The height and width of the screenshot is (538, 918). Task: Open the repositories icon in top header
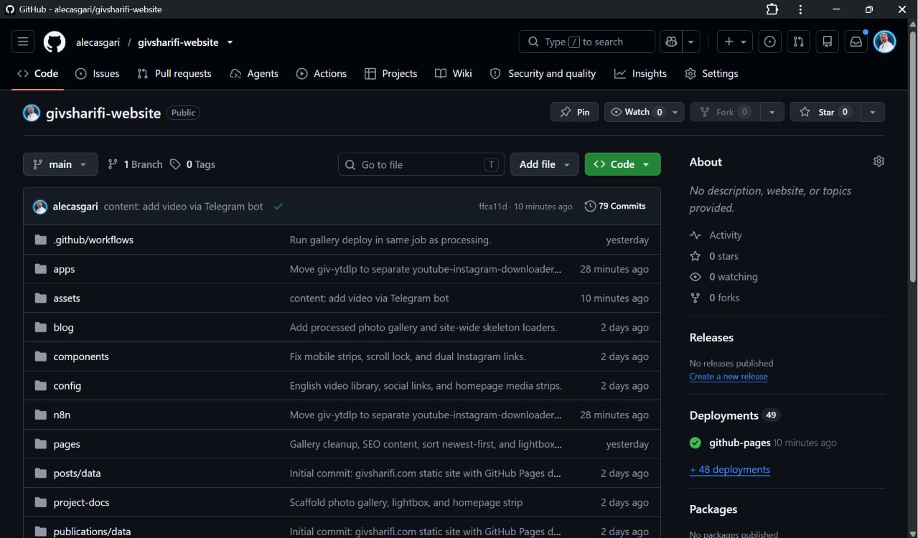coord(828,42)
